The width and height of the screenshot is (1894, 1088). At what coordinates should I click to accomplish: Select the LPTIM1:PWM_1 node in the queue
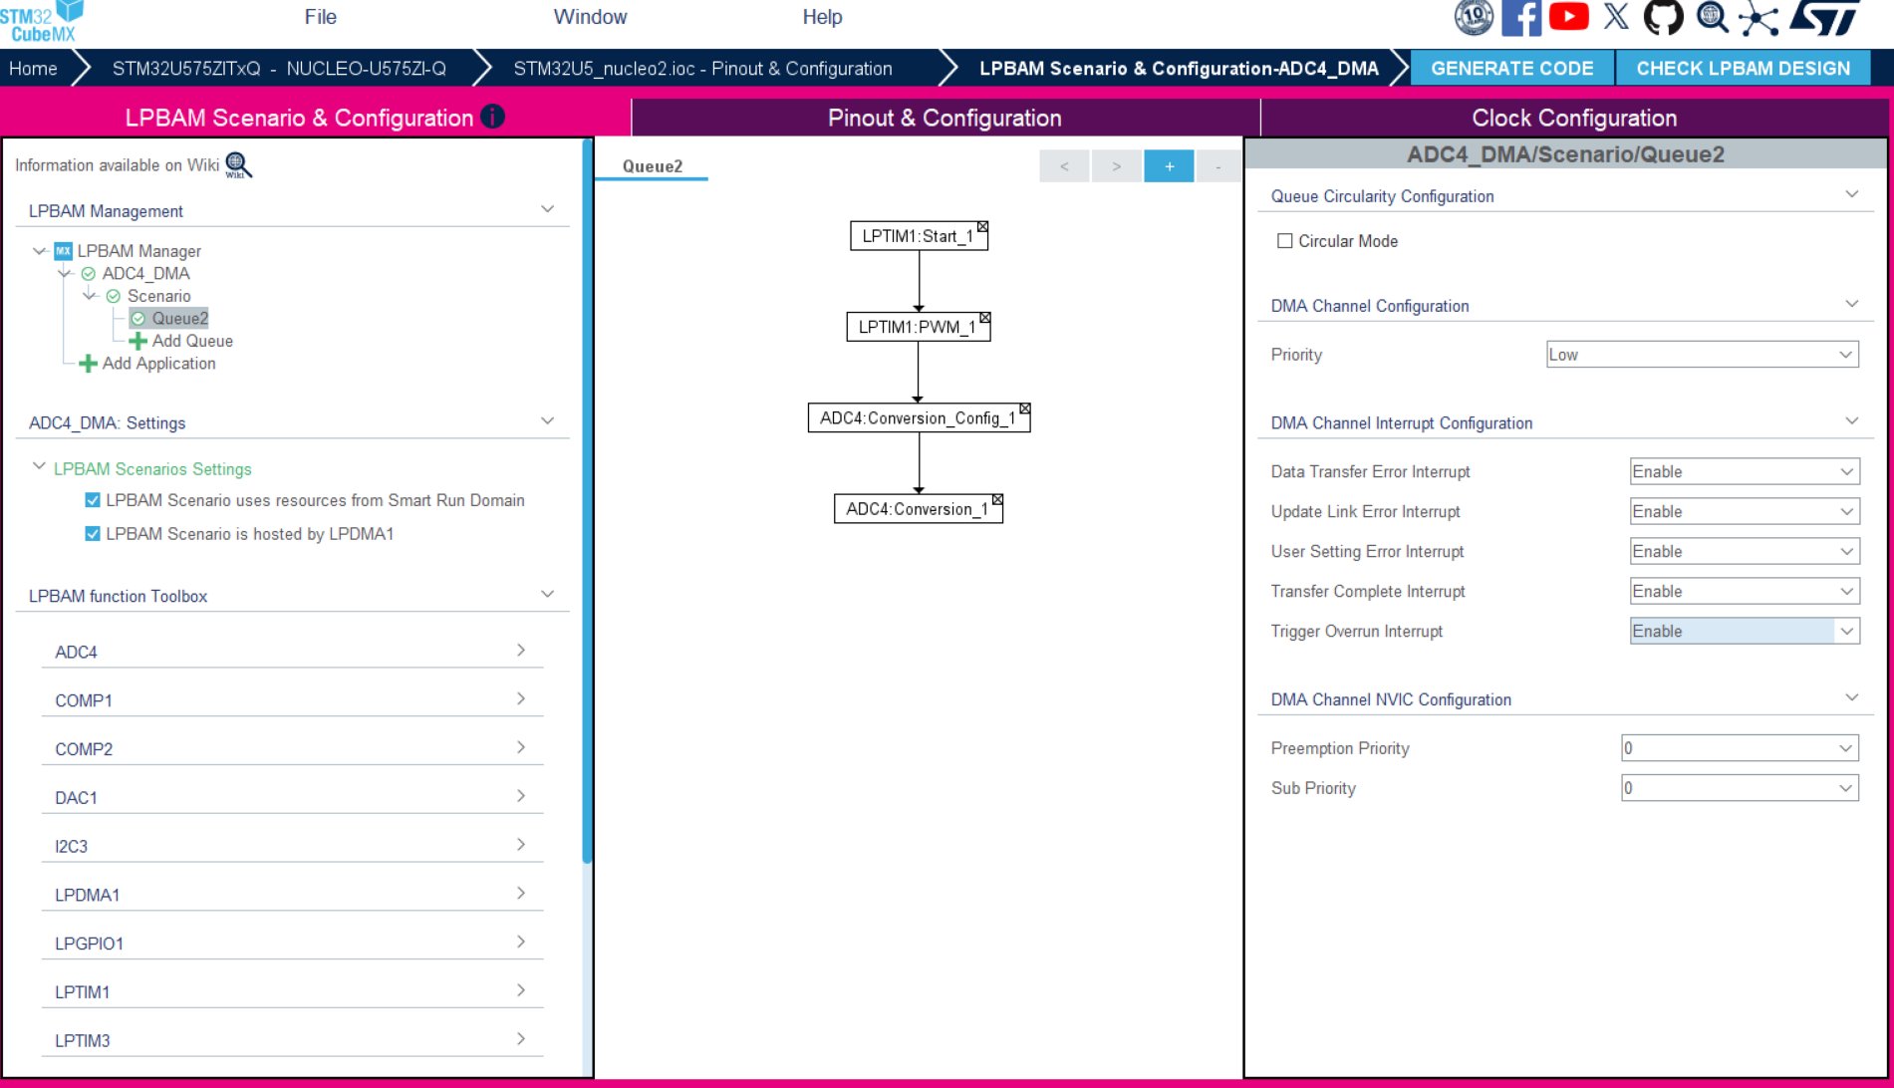918,327
